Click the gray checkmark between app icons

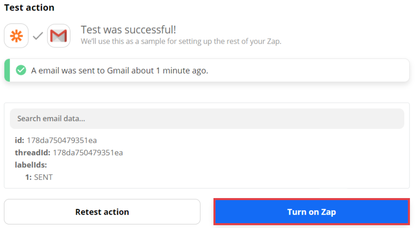[38, 36]
